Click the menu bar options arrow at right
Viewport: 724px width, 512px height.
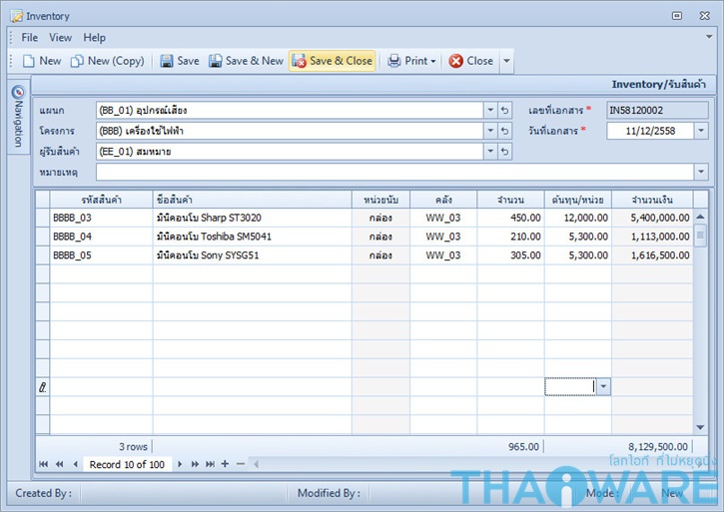click(709, 37)
